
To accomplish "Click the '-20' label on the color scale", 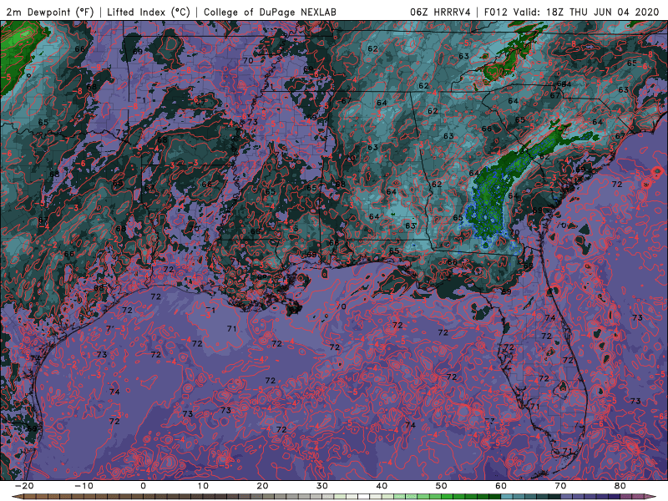I will pos(24,486).
